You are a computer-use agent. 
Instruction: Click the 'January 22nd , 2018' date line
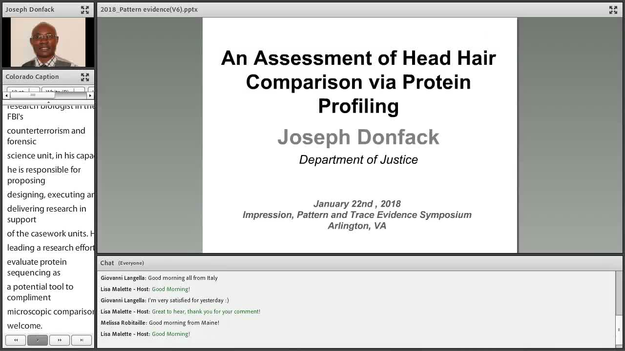click(x=357, y=204)
